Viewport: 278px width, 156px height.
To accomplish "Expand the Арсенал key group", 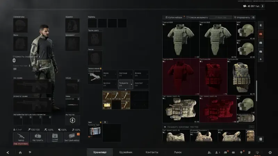I will tap(110, 84).
